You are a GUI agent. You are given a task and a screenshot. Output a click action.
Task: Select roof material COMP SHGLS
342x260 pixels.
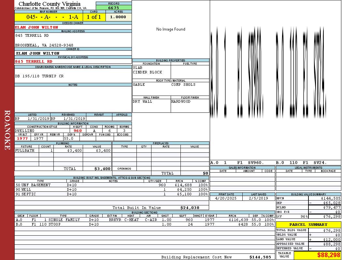pyautogui.click(x=183, y=84)
